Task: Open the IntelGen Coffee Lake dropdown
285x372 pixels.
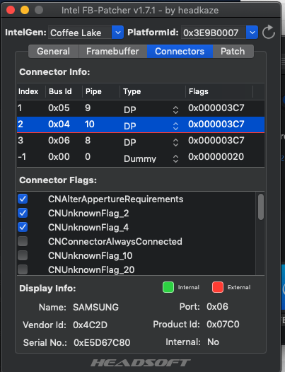Action: click(x=117, y=33)
